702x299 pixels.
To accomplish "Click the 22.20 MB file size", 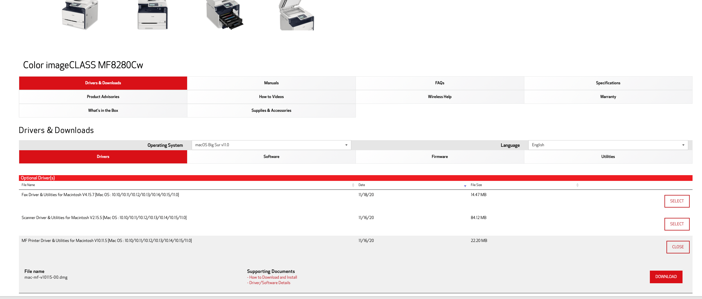I will [479, 241].
